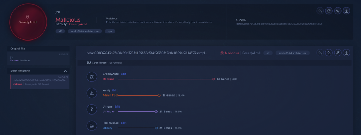This screenshot has height=135, width=361.
Task: Click the upx tag
Action: pyautogui.click(x=110, y=31)
